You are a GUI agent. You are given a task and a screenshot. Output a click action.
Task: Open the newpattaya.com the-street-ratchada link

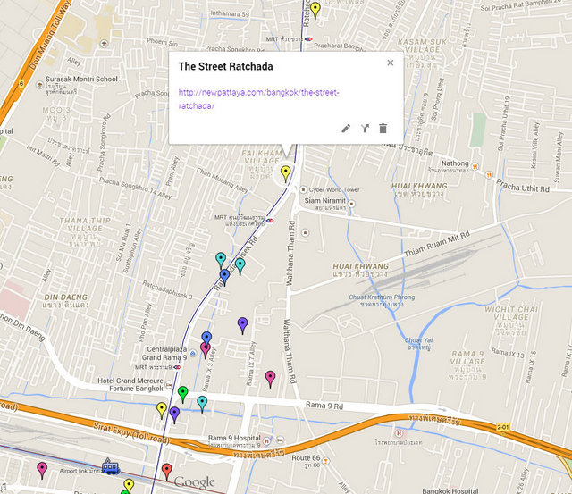pos(258,99)
